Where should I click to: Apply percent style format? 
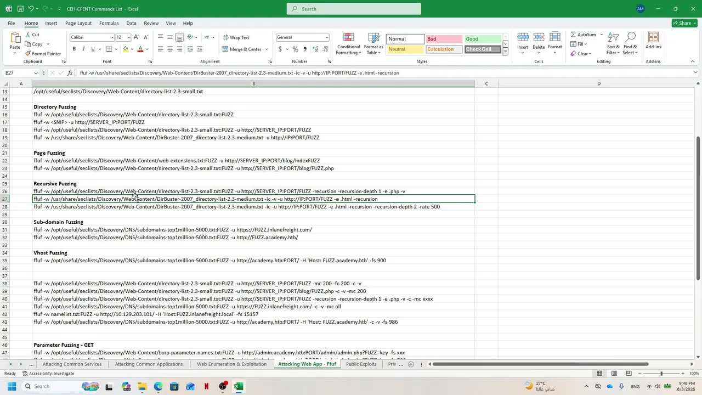click(x=295, y=49)
